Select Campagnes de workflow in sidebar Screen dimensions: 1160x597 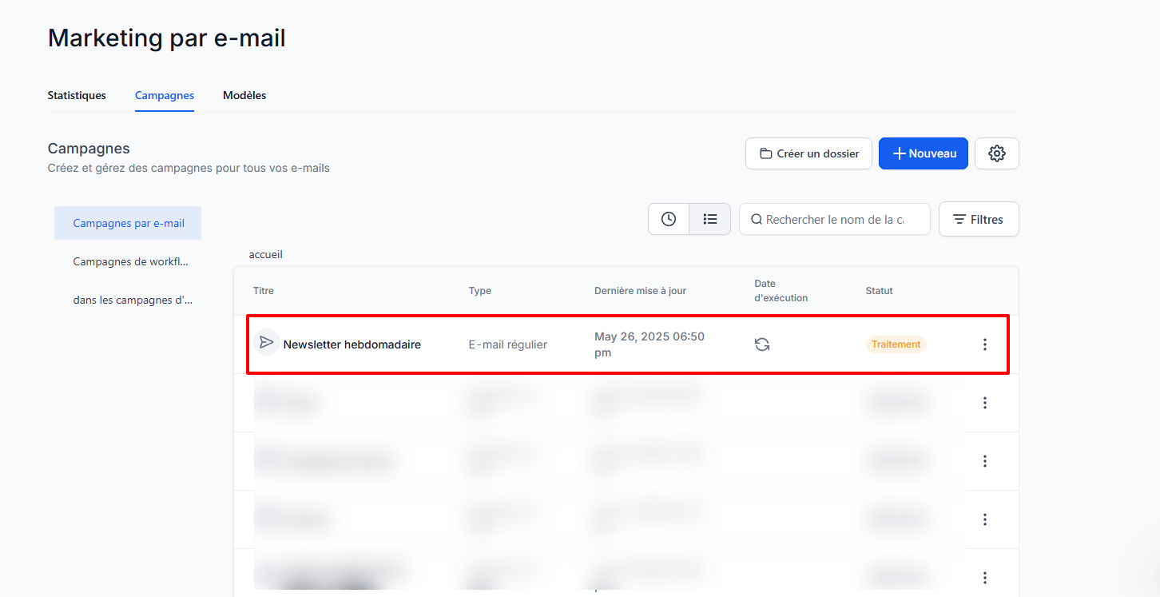tap(131, 261)
